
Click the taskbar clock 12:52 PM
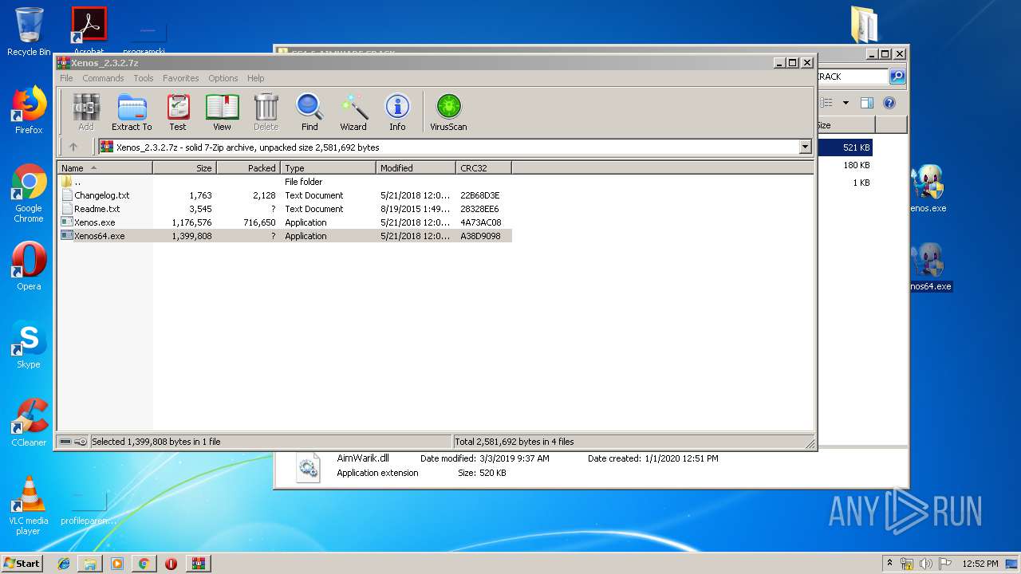tap(980, 564)
